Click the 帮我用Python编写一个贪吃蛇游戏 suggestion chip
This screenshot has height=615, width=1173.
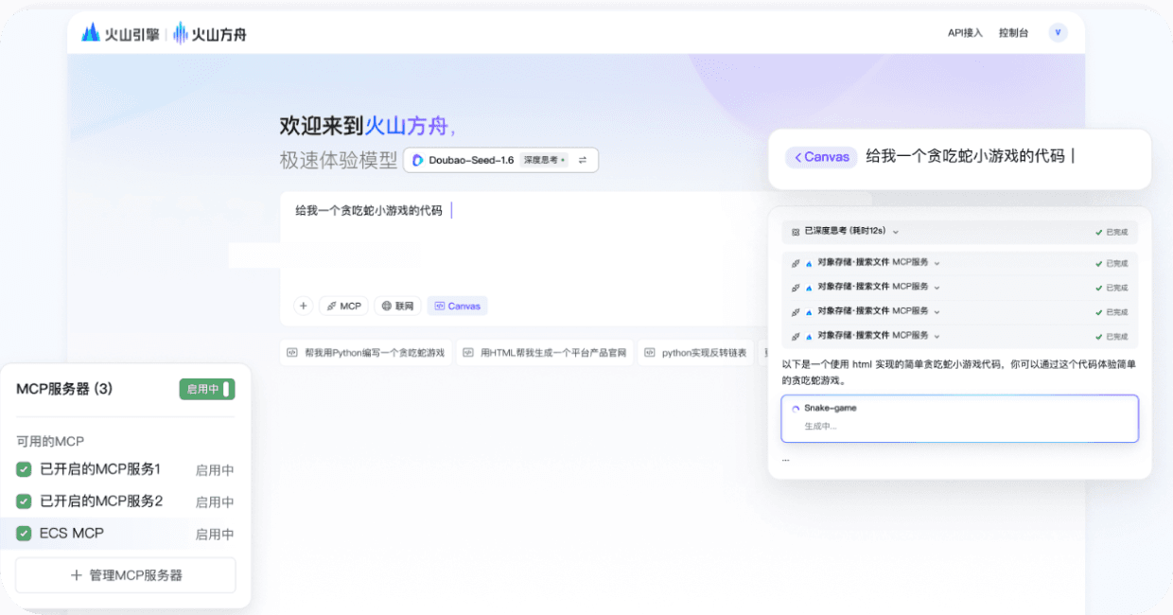[365, 351]
